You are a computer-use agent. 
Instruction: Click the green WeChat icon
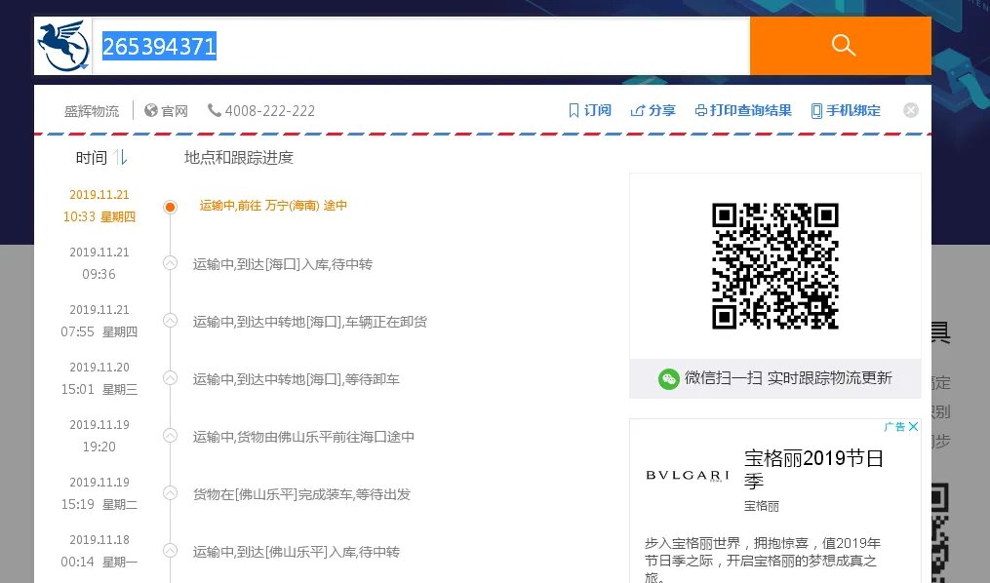pos(669,378)
